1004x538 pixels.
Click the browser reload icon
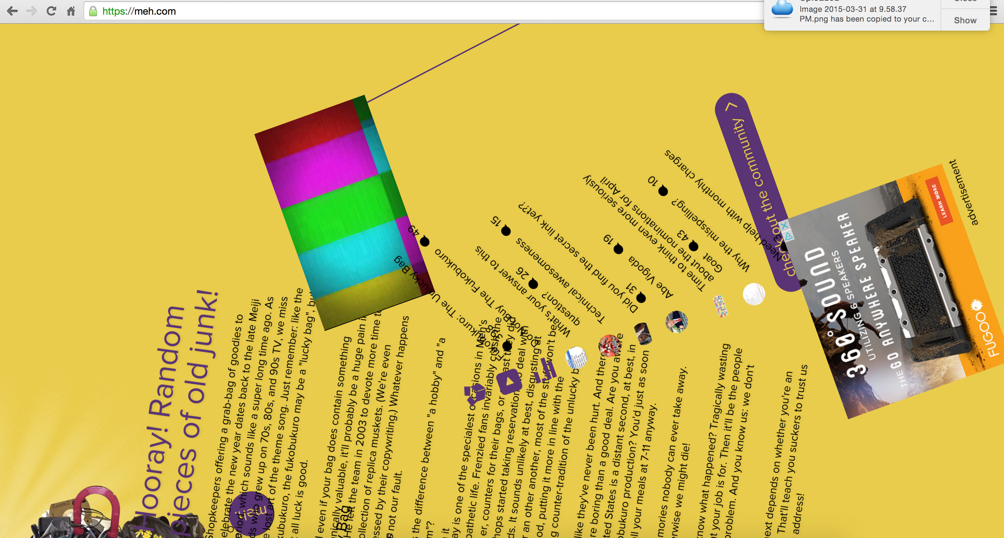[x=51, y=11]
